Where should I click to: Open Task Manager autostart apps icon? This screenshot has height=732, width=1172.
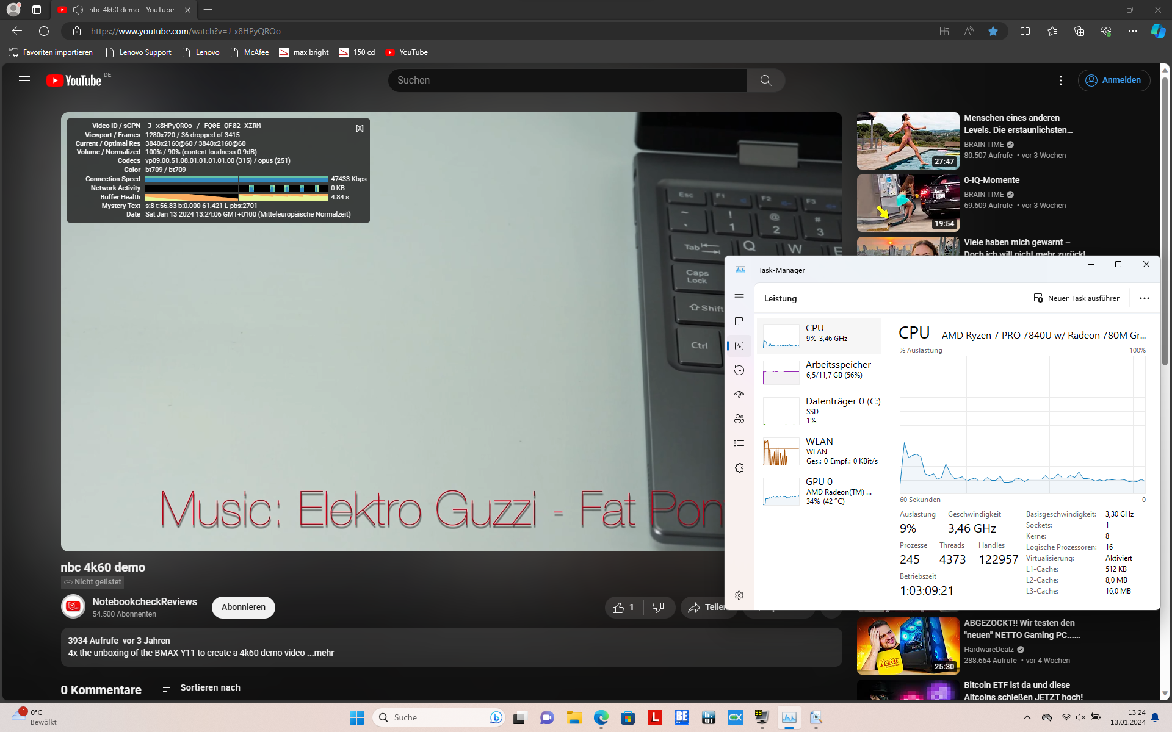click(739, 395)
